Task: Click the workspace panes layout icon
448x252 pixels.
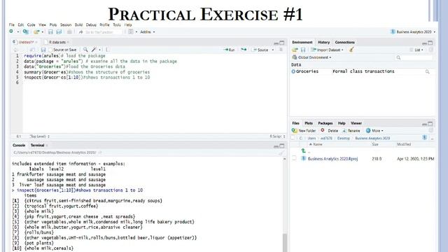Action: (131, 31)
